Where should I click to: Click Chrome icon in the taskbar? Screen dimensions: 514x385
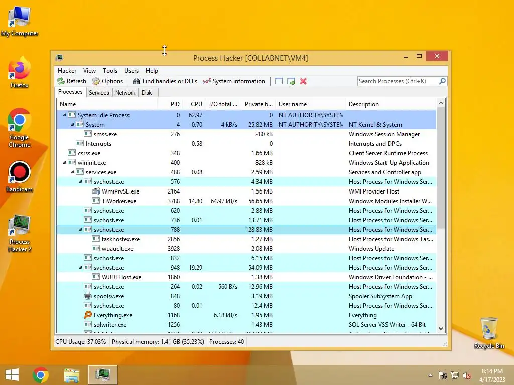pyautogui.click(x=41, y=375)
